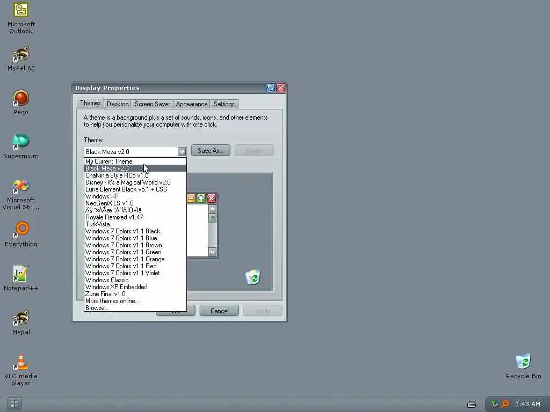Switch to the Themes tab
The width and height of the screenshot is (550, 412).
click(x=90, y=103)
